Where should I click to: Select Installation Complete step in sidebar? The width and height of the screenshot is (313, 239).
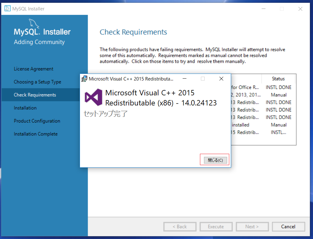pos(36,134)
